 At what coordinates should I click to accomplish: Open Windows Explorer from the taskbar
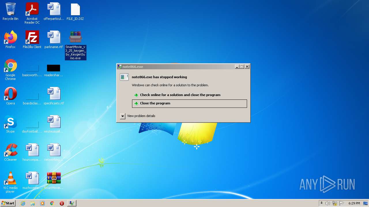point(33,203)
